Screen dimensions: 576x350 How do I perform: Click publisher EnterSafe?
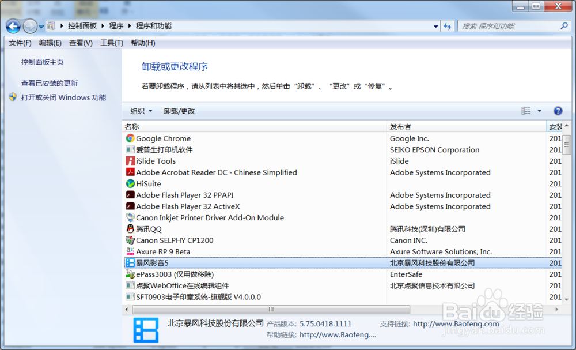(406, 274)
